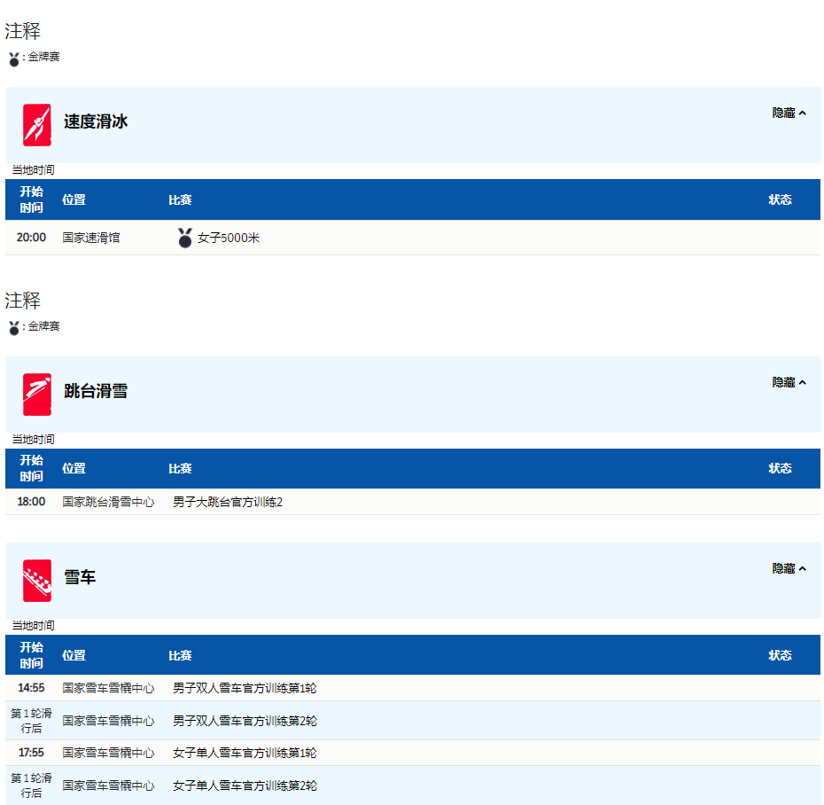
Task: Click the 位置 header in the ski jumping table
Action: tap(74, 468)
